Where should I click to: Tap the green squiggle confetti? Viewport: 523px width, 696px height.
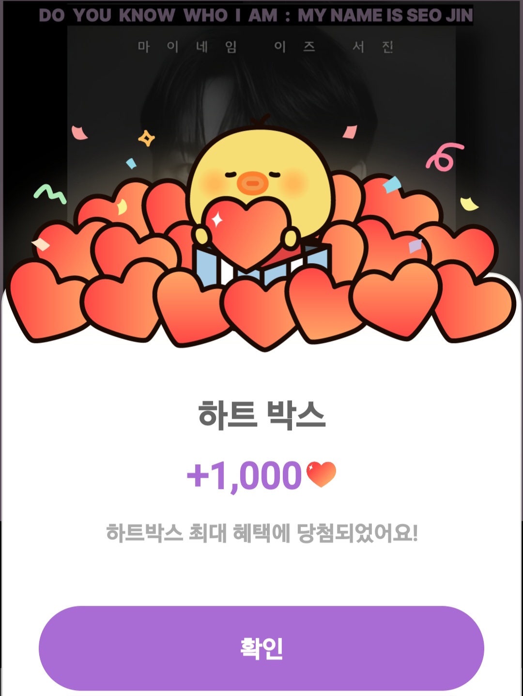49,194
